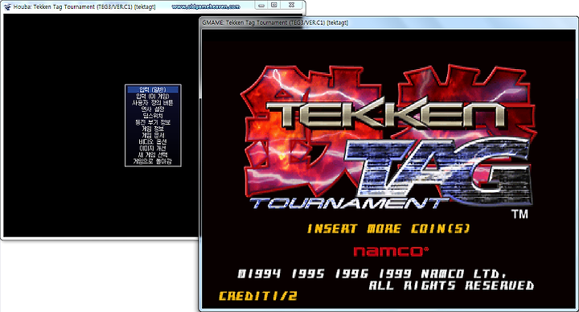Open 게임 정보 game information entry
This screenshot has height=312, width=579.
click(x=153, y=129)
